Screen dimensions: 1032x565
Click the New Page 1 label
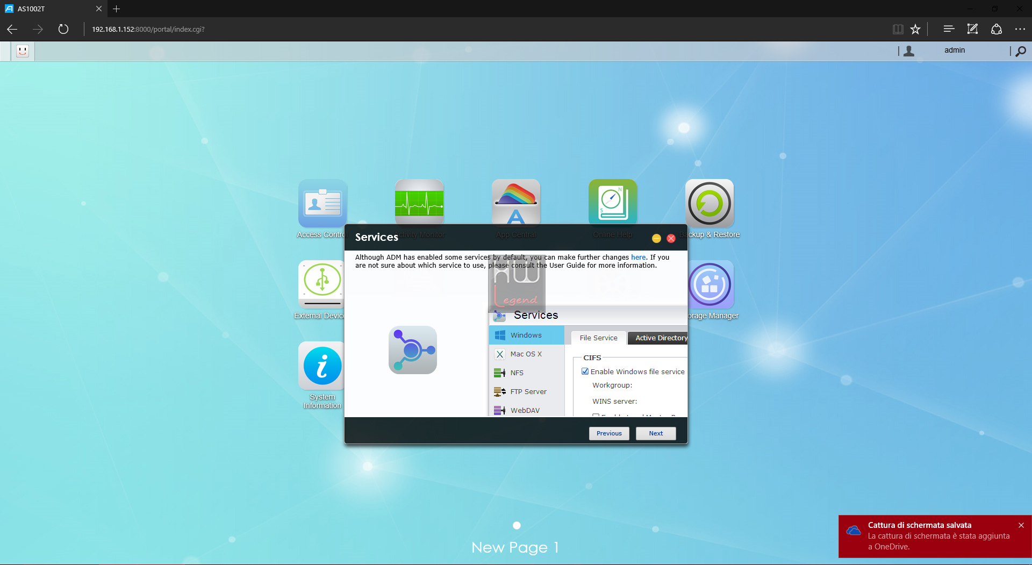[515, 547]
